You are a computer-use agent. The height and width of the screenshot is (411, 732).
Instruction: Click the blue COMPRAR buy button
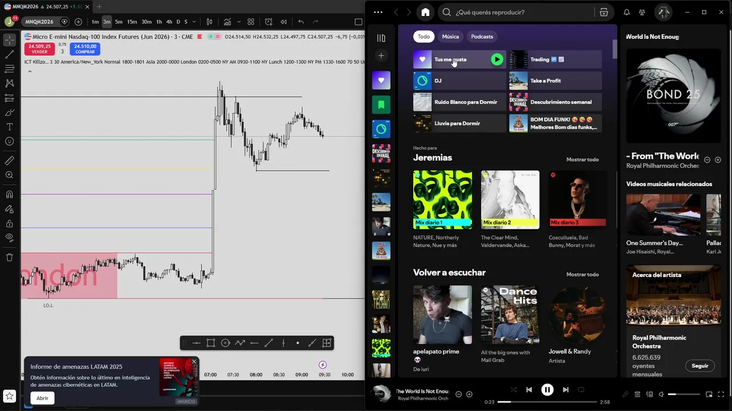pyautogui.click(x=85, y=49)
